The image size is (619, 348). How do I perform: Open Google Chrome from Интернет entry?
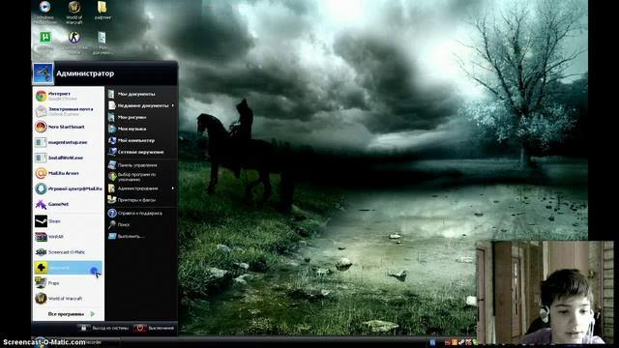(x=68, y=96)
